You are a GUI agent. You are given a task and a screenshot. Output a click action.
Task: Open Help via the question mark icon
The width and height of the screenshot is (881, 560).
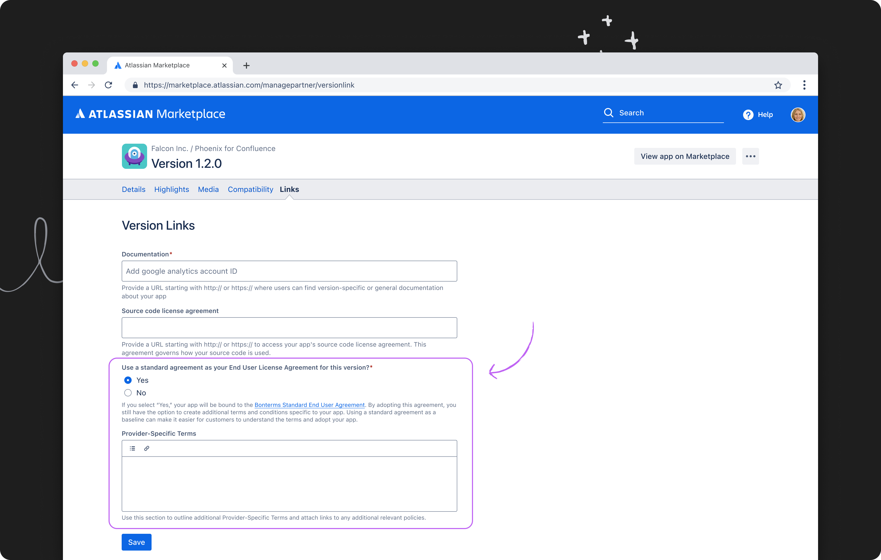[x=748, y=115]
